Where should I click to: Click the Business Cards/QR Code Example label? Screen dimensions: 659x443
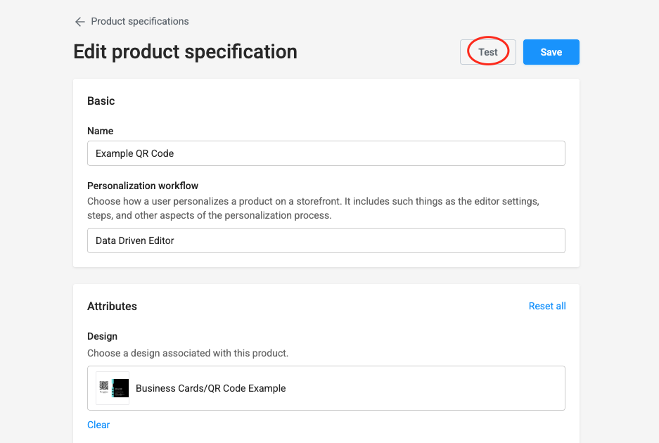(210, 388)
